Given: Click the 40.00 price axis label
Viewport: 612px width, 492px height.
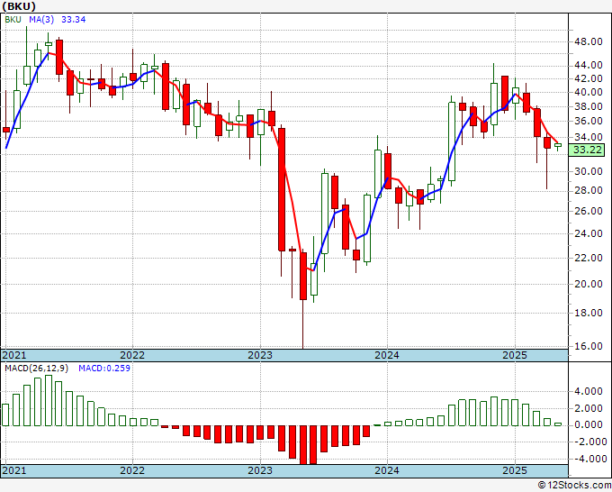Looking at the screenshot, I should (x=589, y=92).
